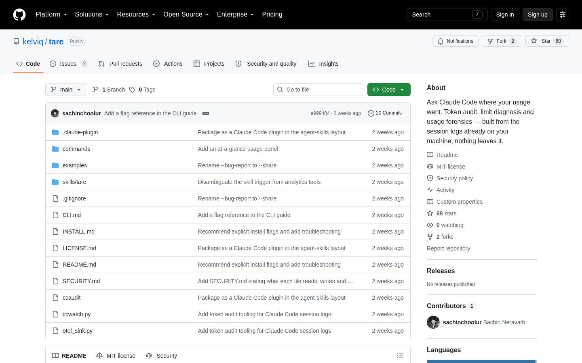The width and height of the screenshot is (582, 363).
Task: Open the CLI.md file
Action: pyautogui.click(x=72, y=215)
